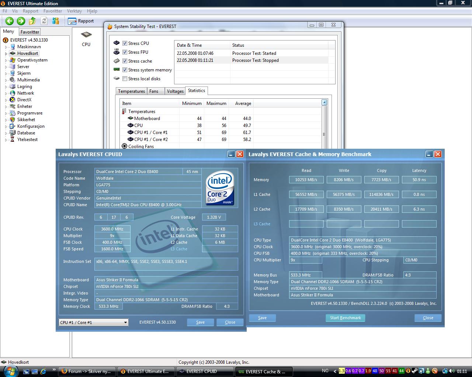Click the Maximum column header

(x=216, y=103)
